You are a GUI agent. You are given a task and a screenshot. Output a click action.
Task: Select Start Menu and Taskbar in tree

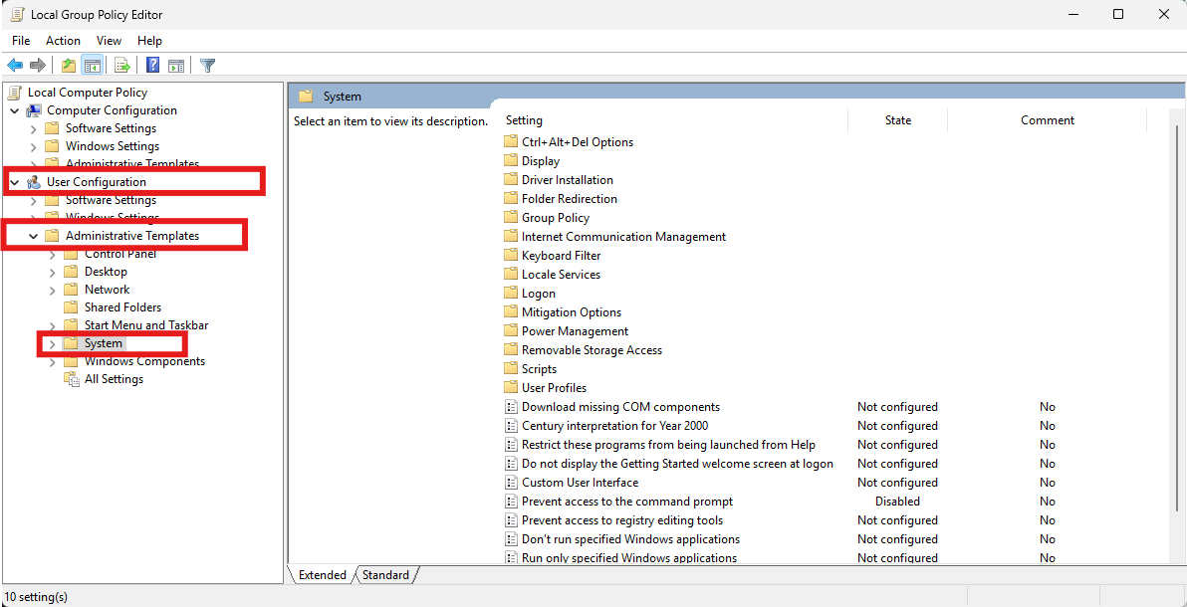(146, 325)
